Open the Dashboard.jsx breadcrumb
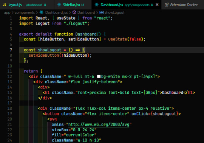This screenshot has width=204, height=143. click(56, 12)
